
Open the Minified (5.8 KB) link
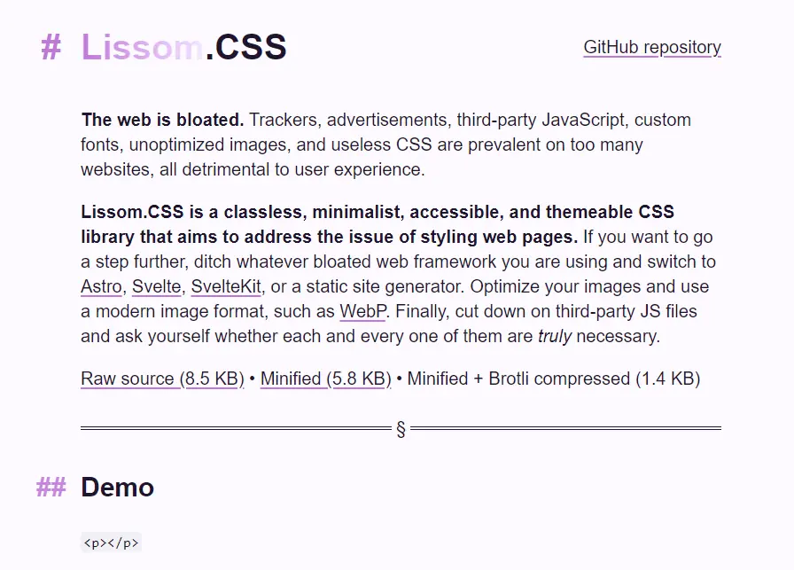pyautogui.click(x=325, y=379)
